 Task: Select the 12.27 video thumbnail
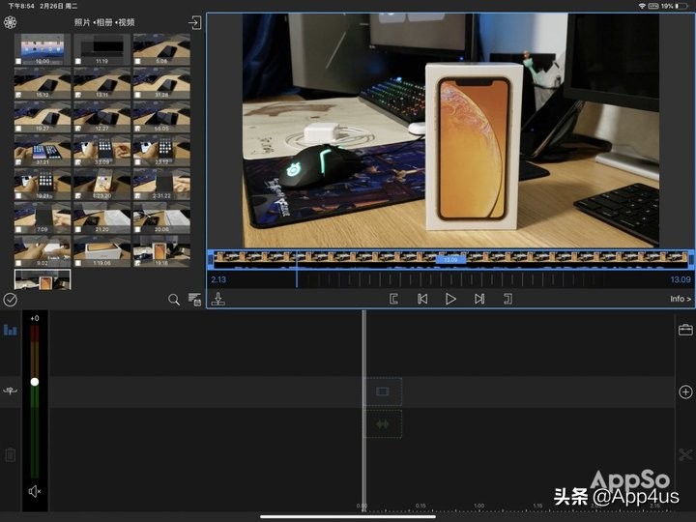(x=102, y=117)
